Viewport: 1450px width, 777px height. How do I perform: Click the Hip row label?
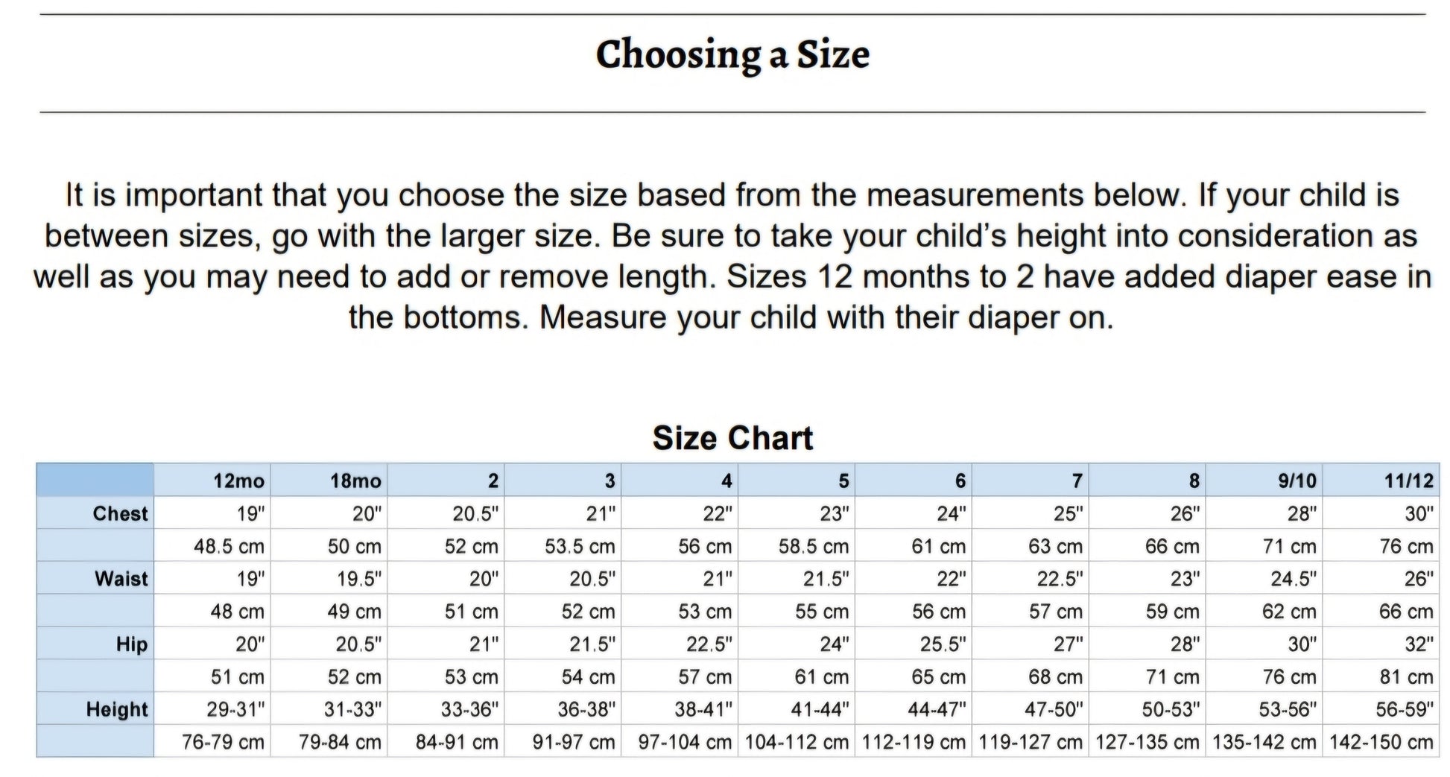(132, 644)
